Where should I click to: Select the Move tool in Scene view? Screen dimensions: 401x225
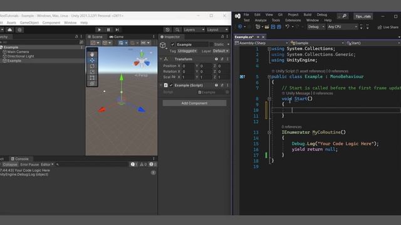[92, 60]
